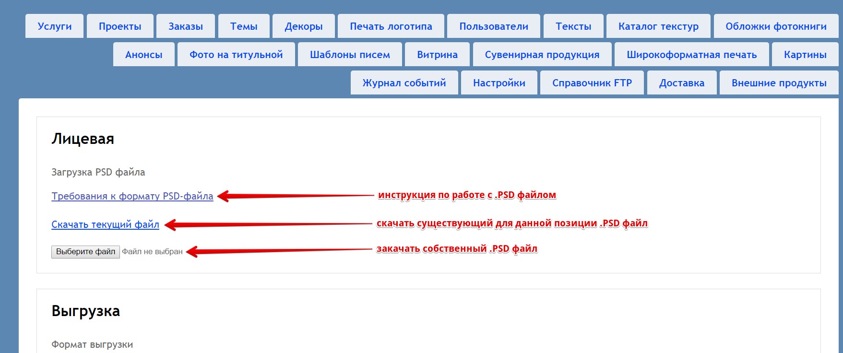
Task: Open the Печать логотипа tab
Action: coord(391,26)
